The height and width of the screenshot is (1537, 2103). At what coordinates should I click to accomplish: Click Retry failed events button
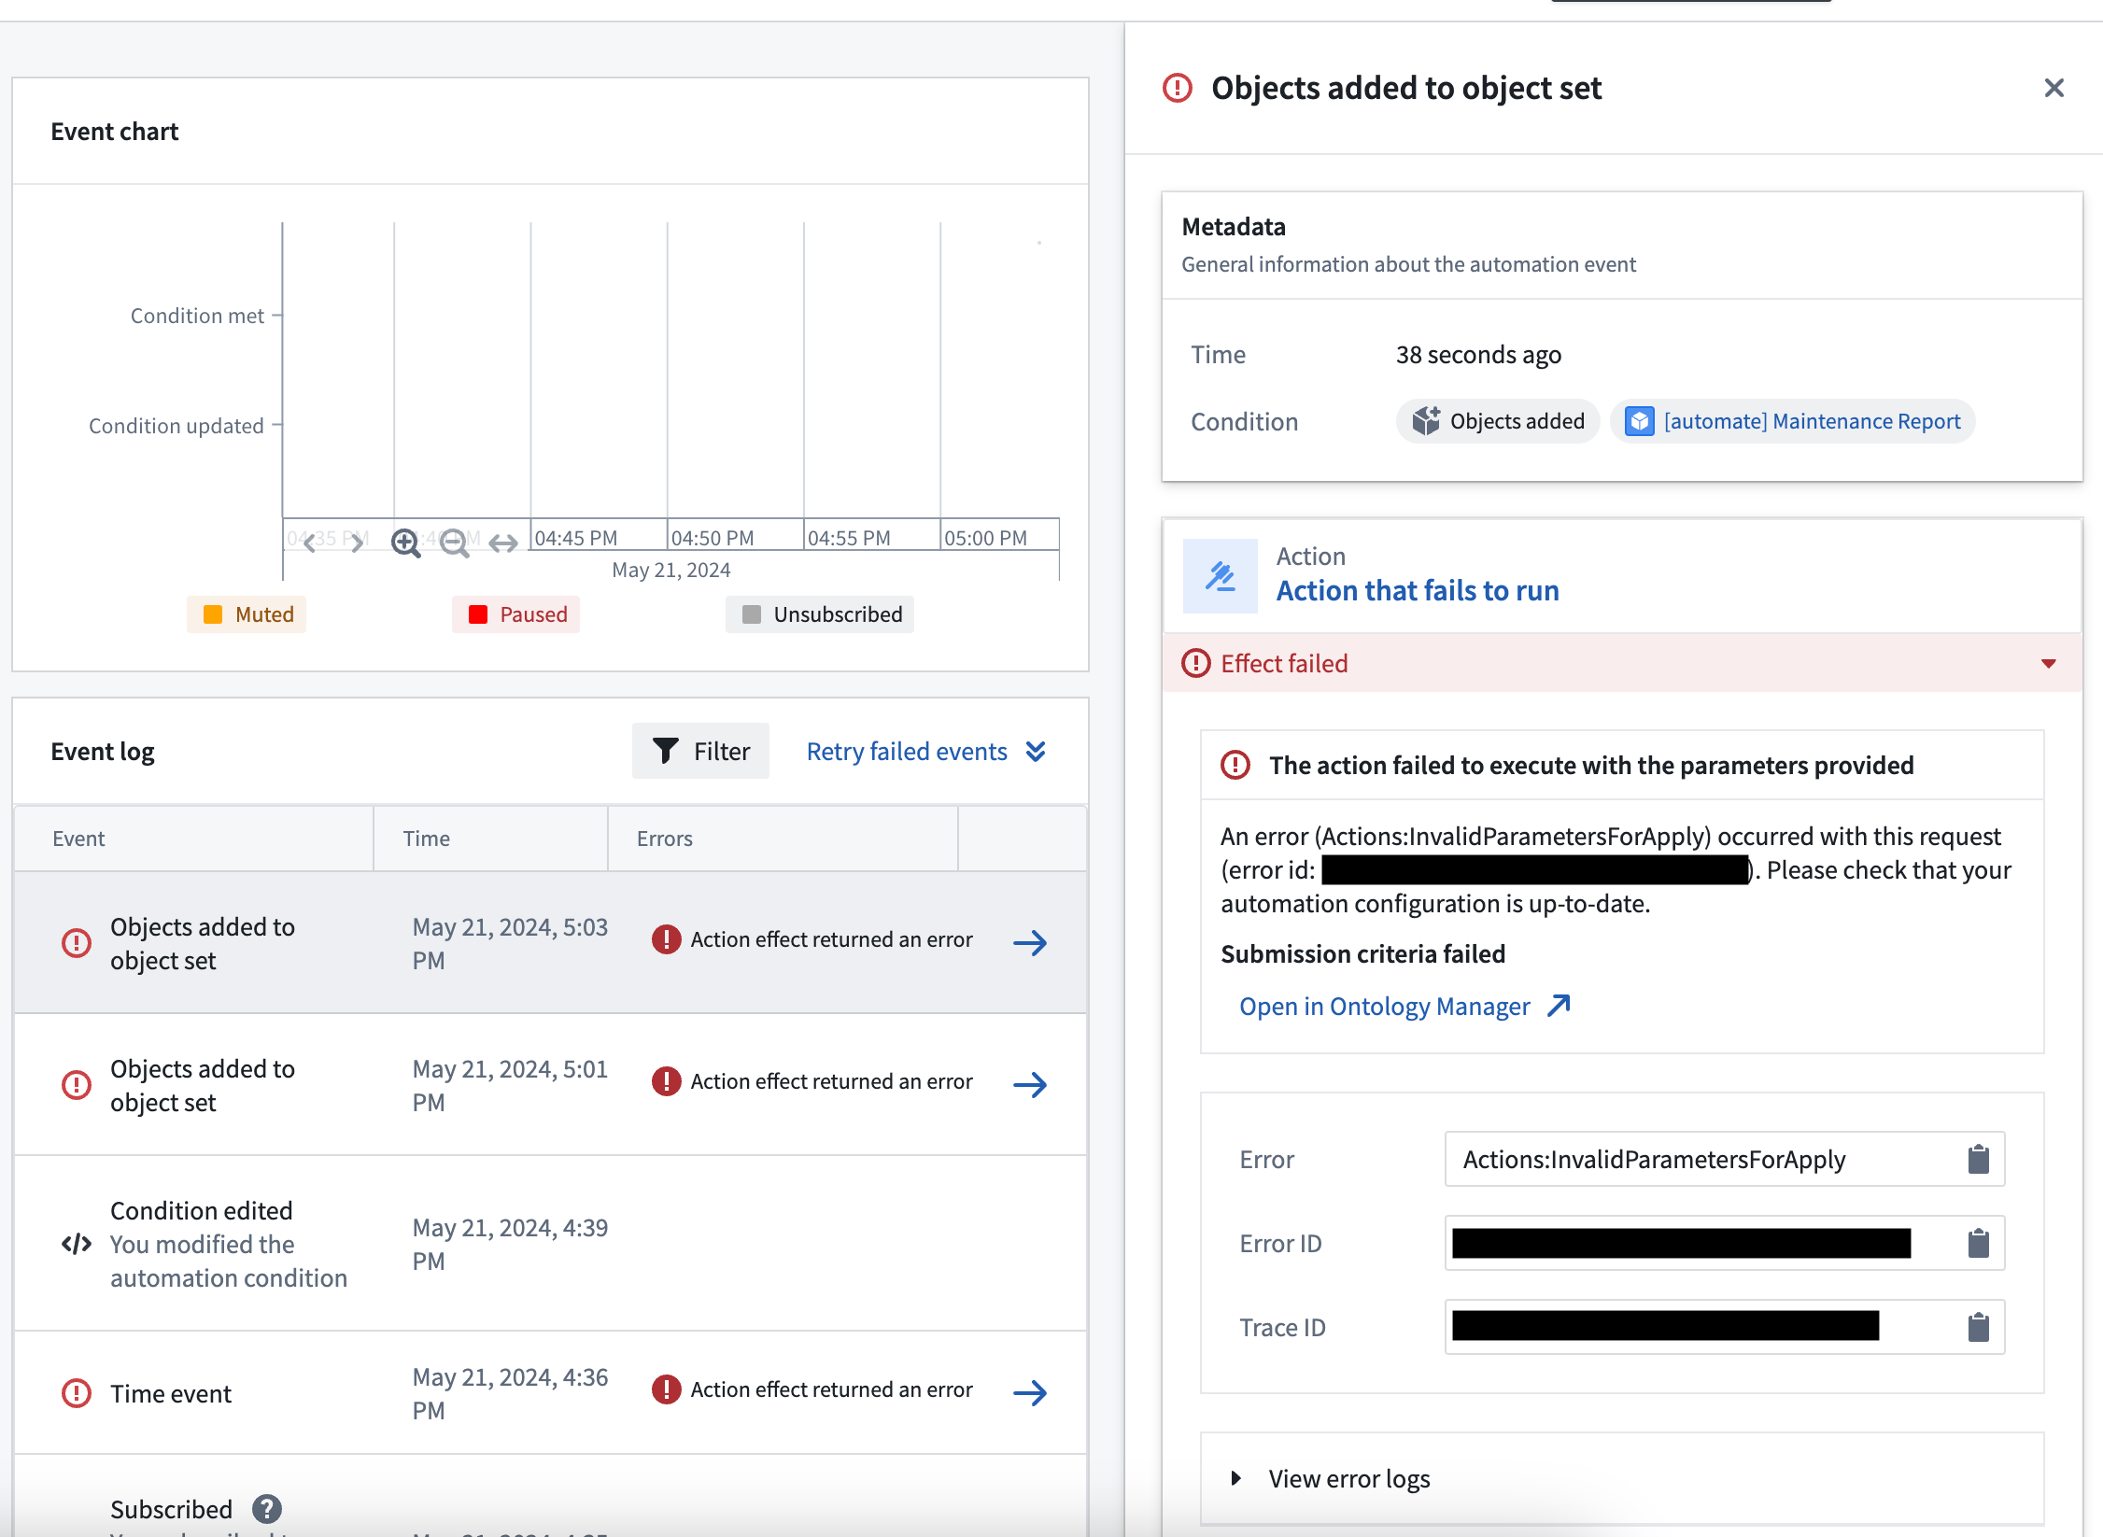click(908, 752)
